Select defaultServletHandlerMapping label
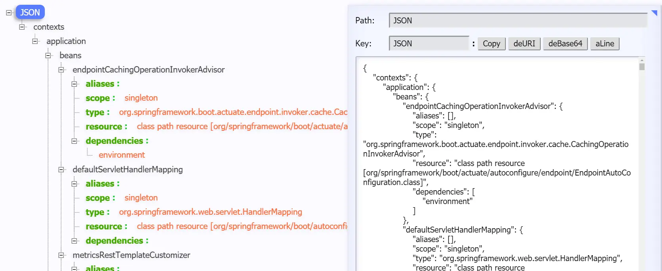This screenshot has height=271, width=662. [x=128, y=170]
